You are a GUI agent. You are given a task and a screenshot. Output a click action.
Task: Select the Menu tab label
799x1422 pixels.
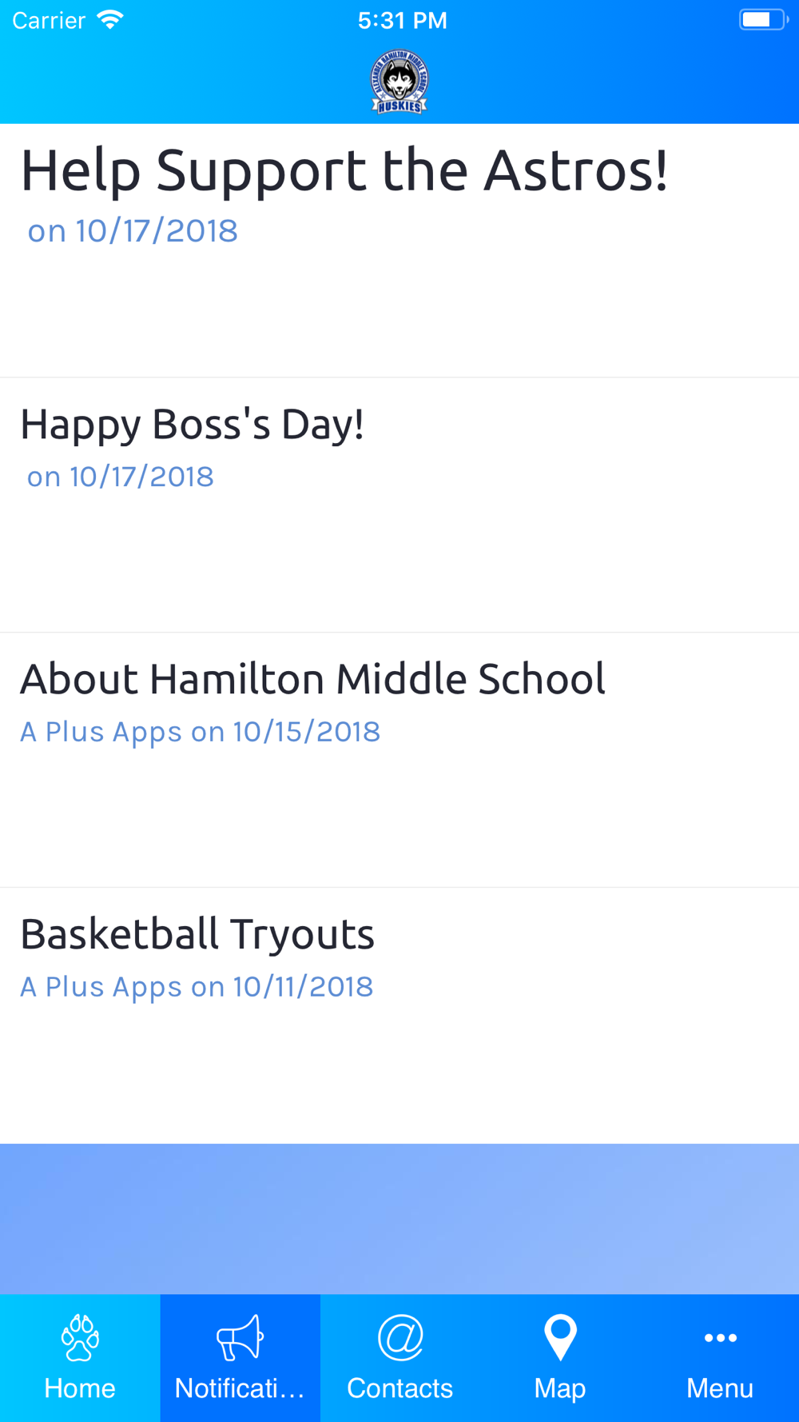(720, 1388)
